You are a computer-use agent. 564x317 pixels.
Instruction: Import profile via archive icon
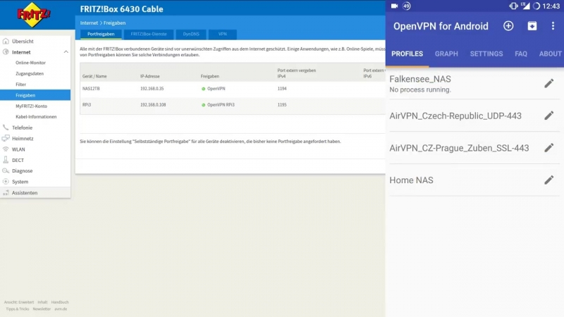532,26
